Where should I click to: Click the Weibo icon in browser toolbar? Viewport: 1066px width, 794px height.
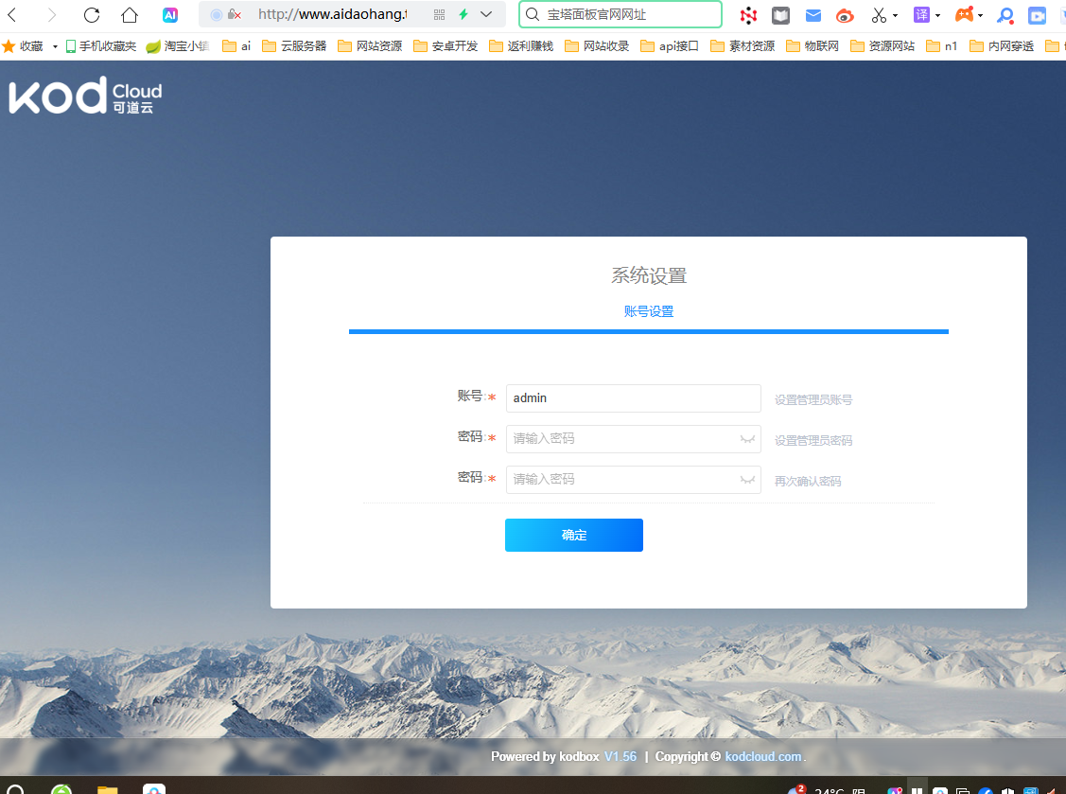(x=845, y=15)
